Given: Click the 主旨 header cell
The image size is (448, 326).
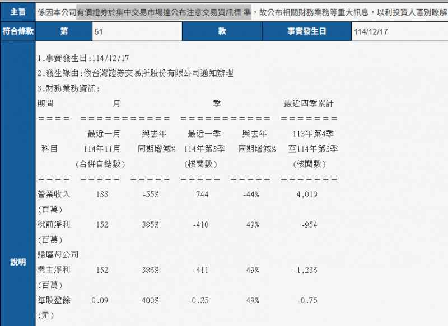Looking at the screenshot, I should click(17, 11).
